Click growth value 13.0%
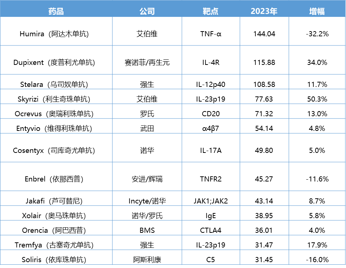Image resolution: width=346 pixels, height=268 pixels. point(317,114)
